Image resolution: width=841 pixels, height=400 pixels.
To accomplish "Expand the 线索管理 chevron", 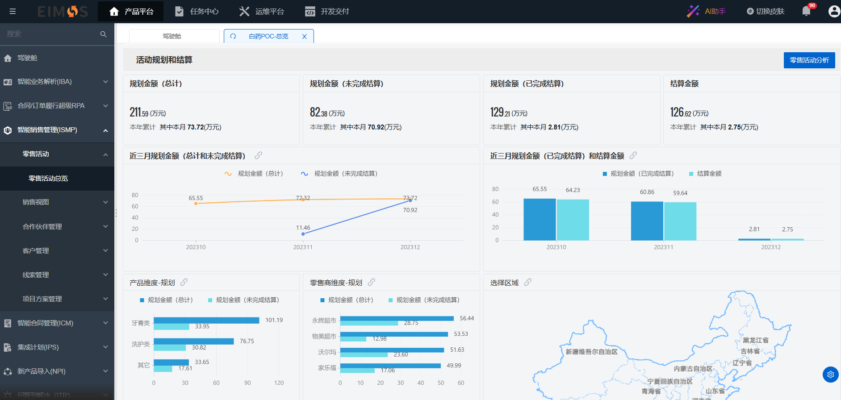I will point(105,275).
